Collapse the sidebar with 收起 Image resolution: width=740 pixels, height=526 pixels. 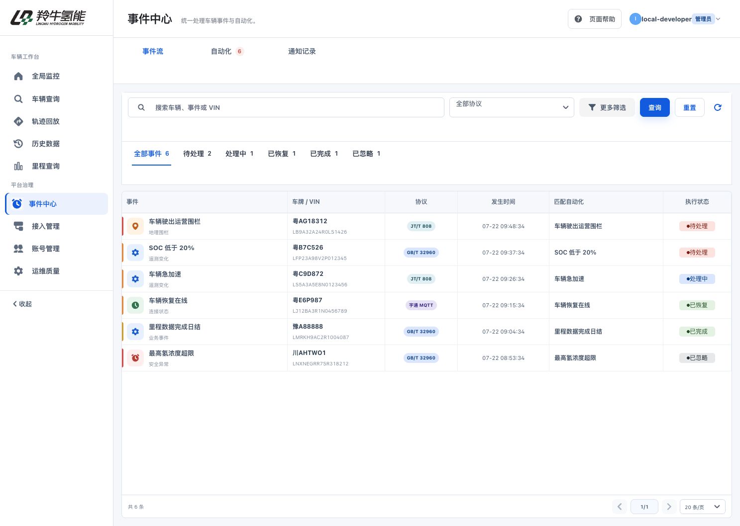point(22,304)
